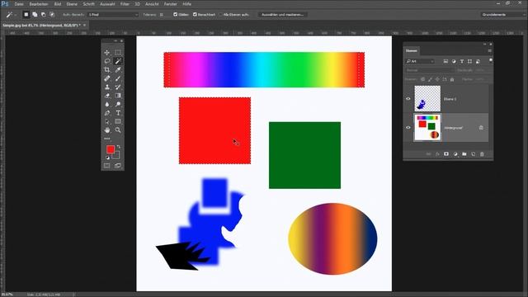528x297 pixels.
Task: Click the background color swatch
Action: tap(116, 156)
